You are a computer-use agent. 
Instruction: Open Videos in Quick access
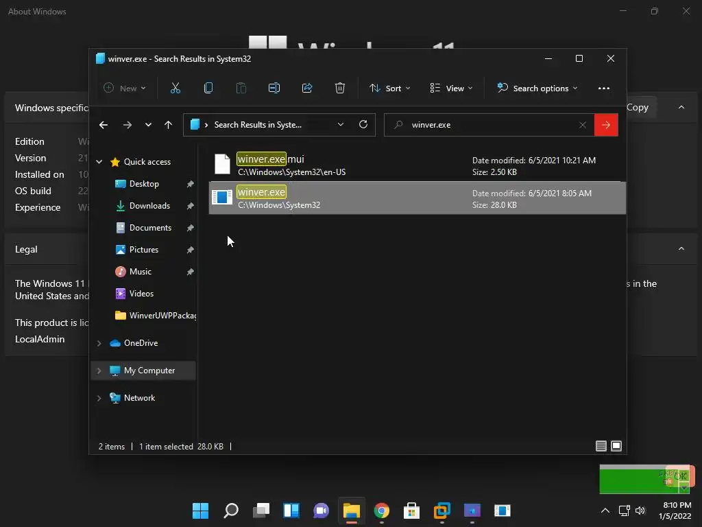pyautogui.click(x=141, y=294)
